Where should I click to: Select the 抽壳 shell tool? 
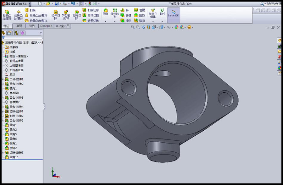(126, 21)
